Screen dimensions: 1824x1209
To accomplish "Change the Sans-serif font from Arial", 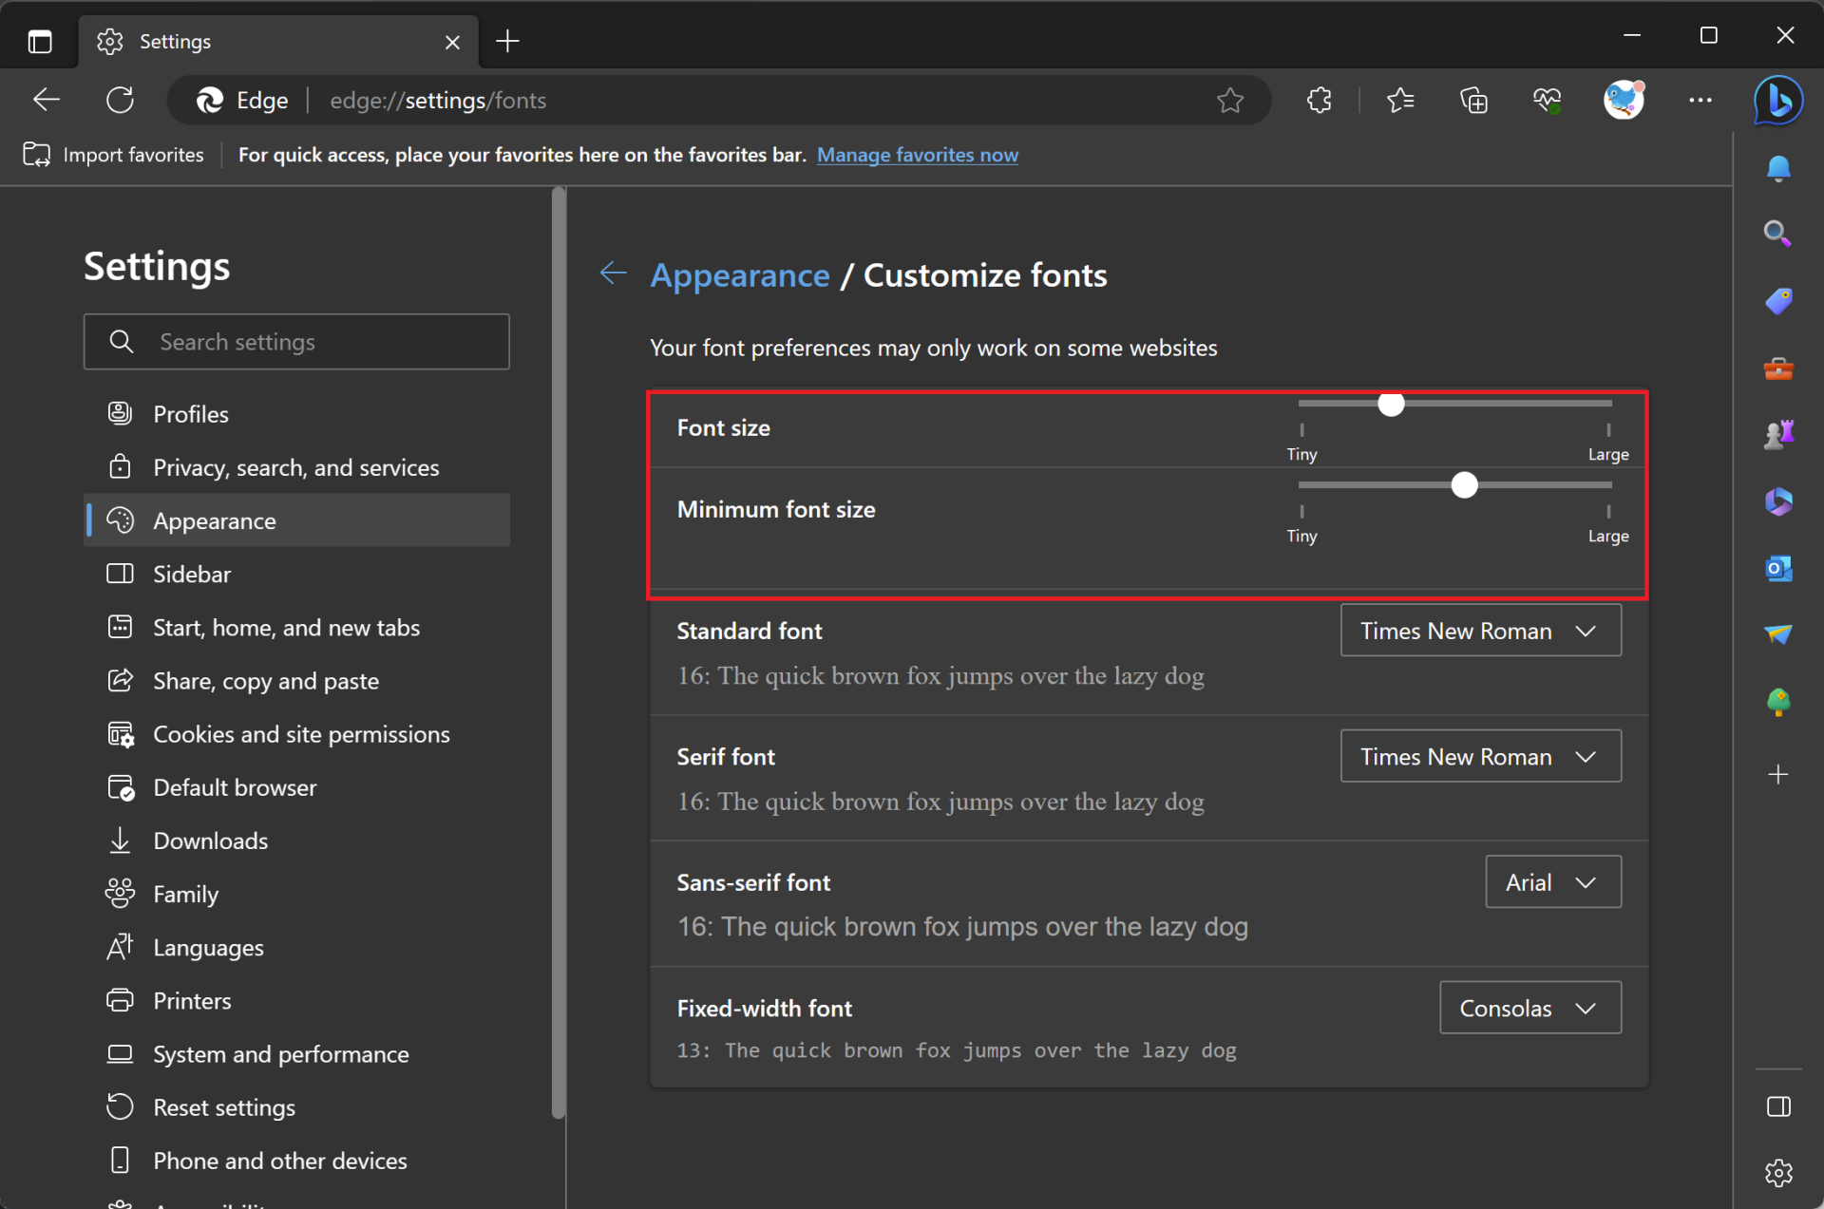I will (1552, 881).
